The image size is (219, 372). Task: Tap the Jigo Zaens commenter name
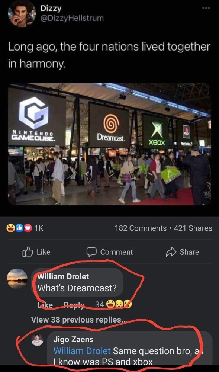pos(73,340)
